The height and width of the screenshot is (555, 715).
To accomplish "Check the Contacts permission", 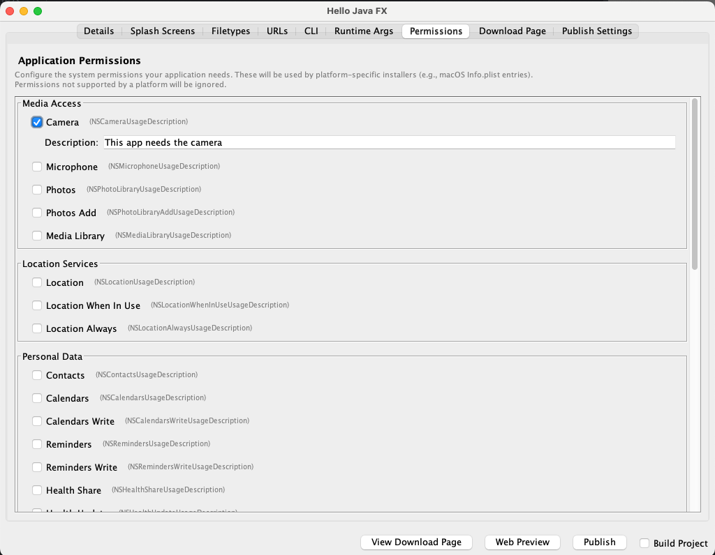I will pyautogui.click(x=37, y=375).
